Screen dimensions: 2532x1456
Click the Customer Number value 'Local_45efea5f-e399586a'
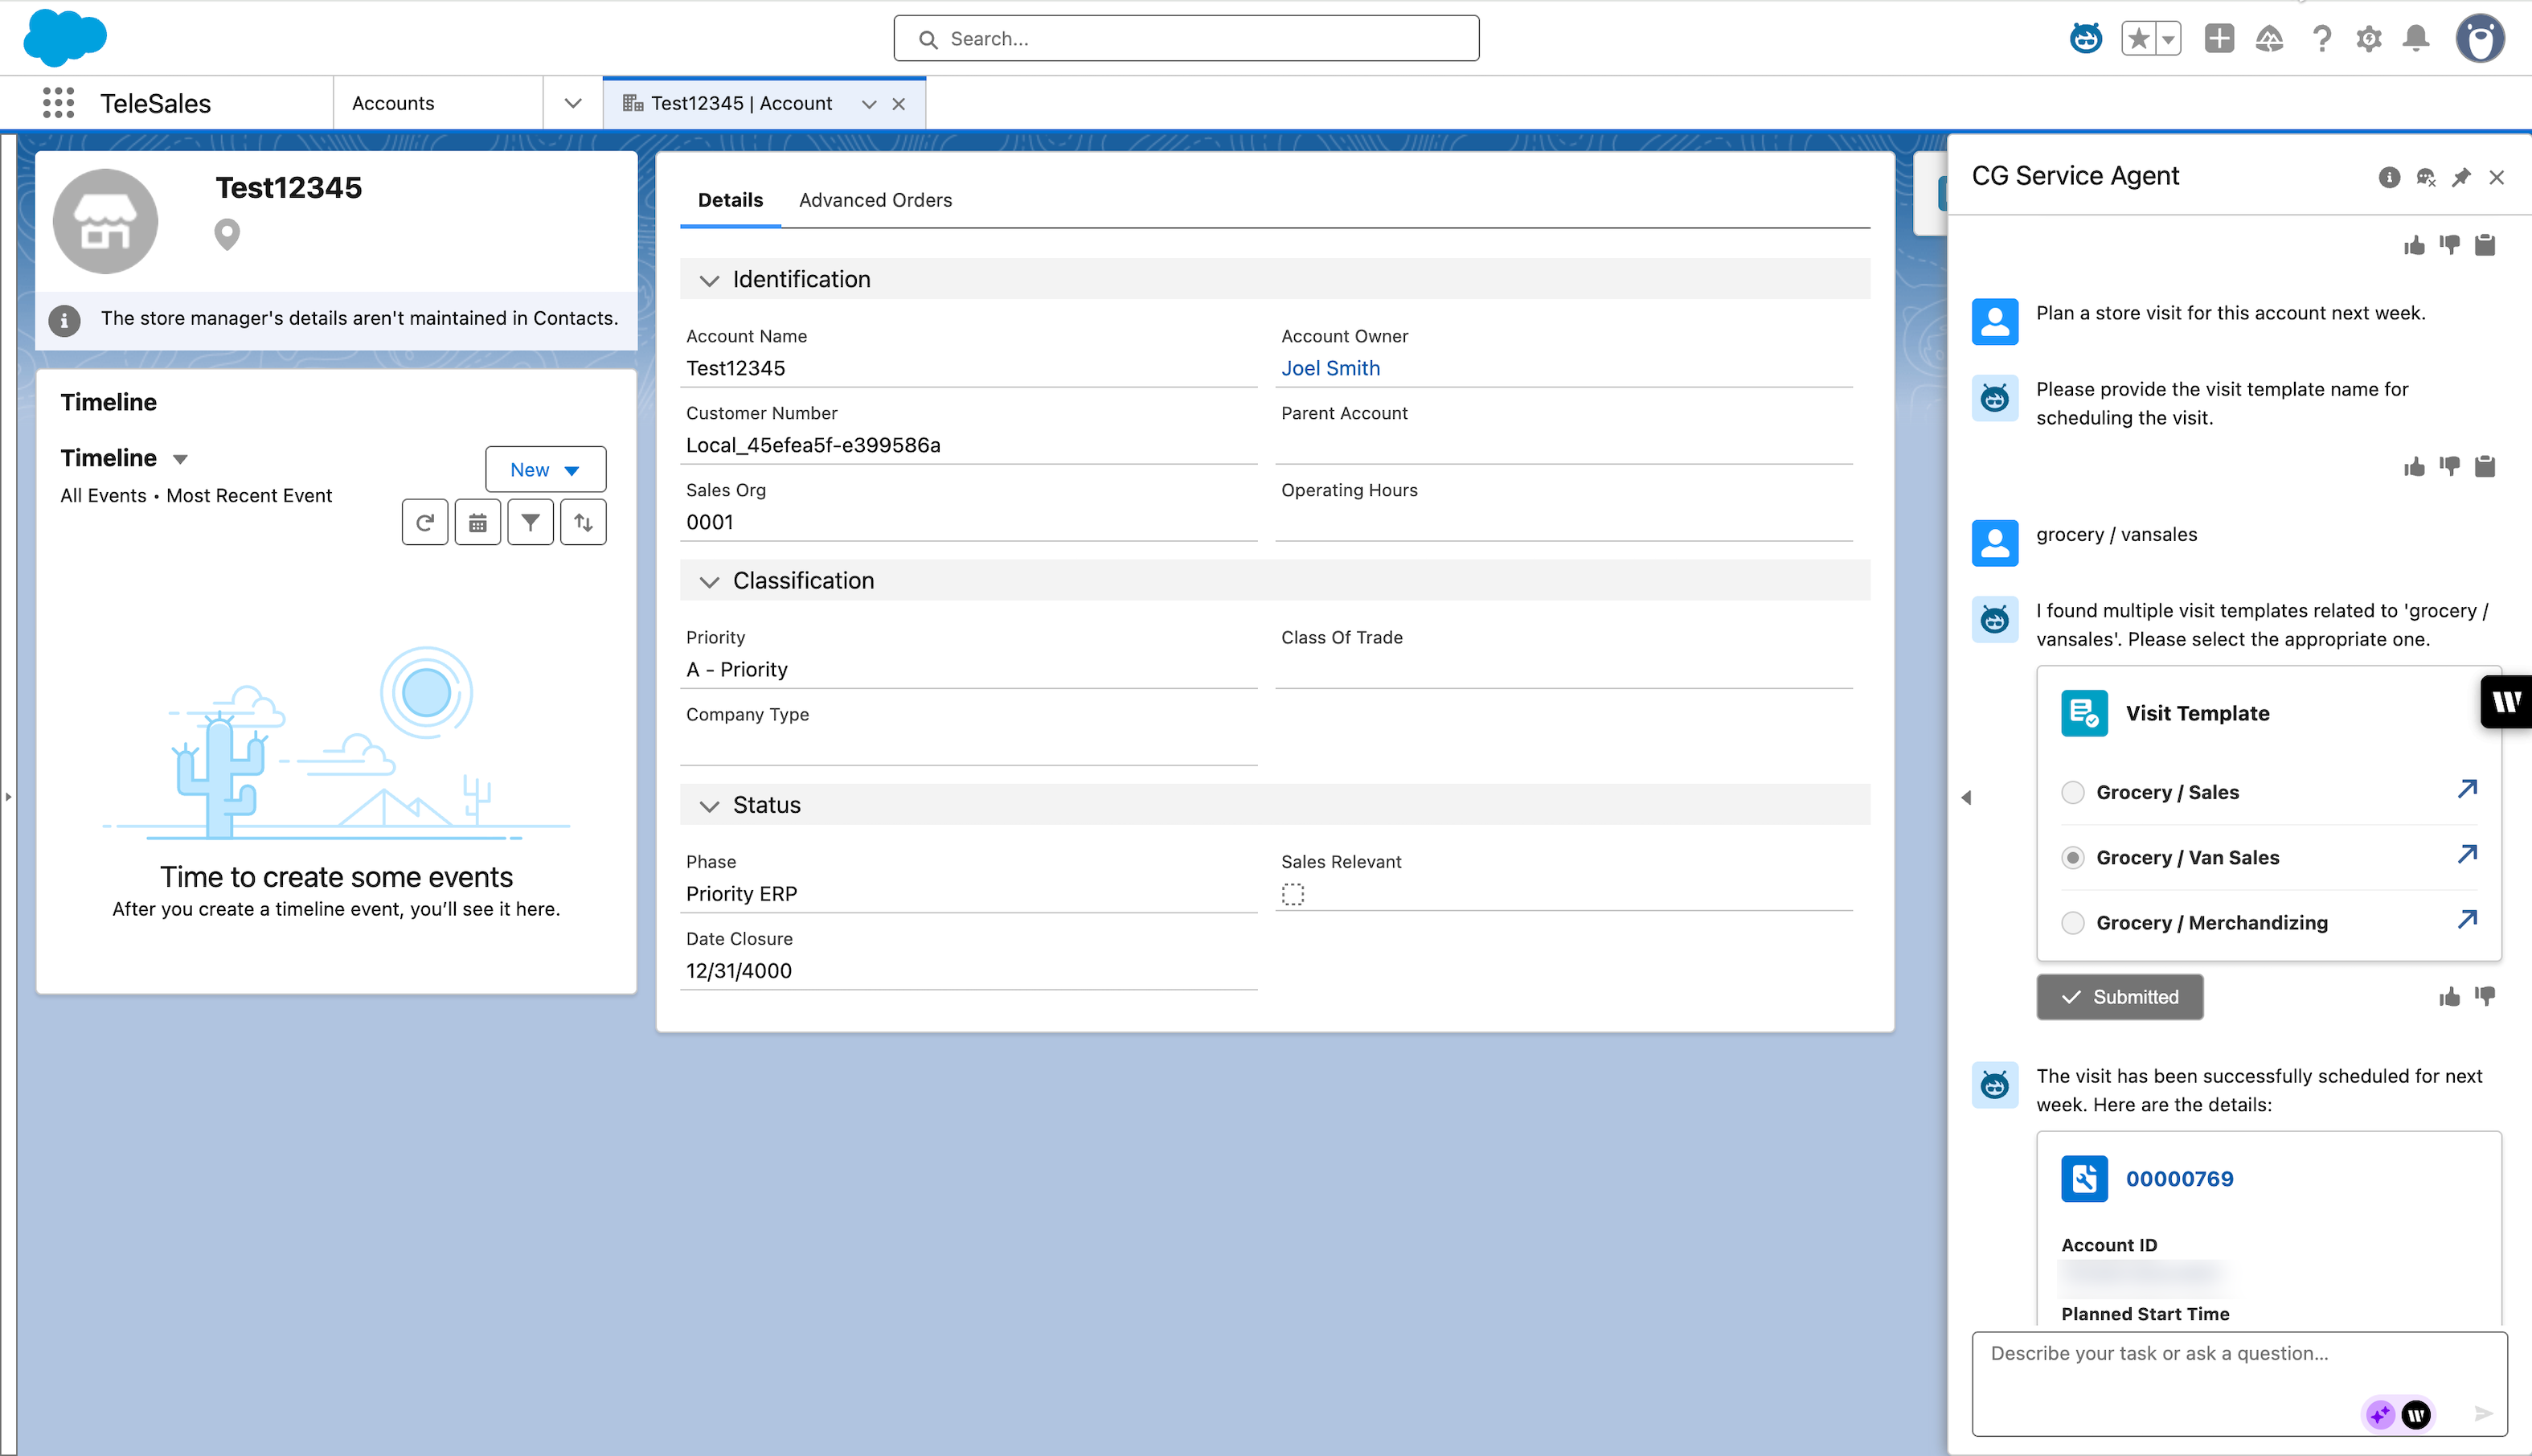click(x=813, y=445)
